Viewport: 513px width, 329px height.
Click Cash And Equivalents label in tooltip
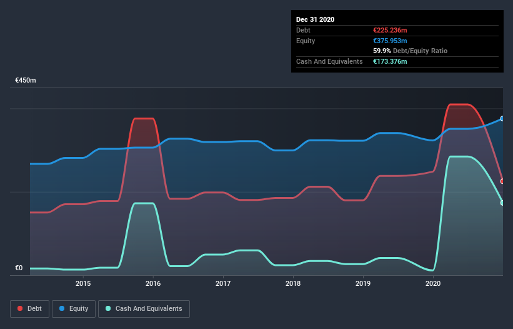tap(329, 61)
